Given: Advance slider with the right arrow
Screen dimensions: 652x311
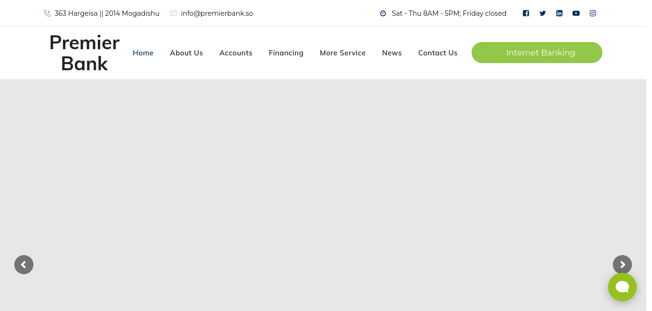Looking at the screenshot, I should pos(622,265).
